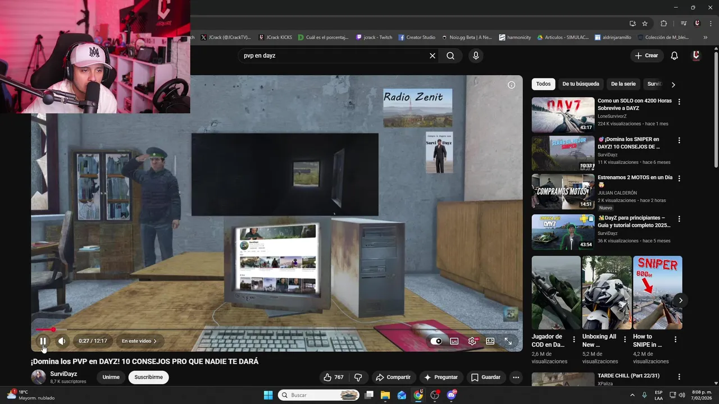Open the video info card icon

(x=511, y=85)
